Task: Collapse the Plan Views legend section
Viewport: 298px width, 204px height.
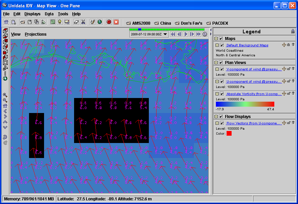Action: click(216, 63)
